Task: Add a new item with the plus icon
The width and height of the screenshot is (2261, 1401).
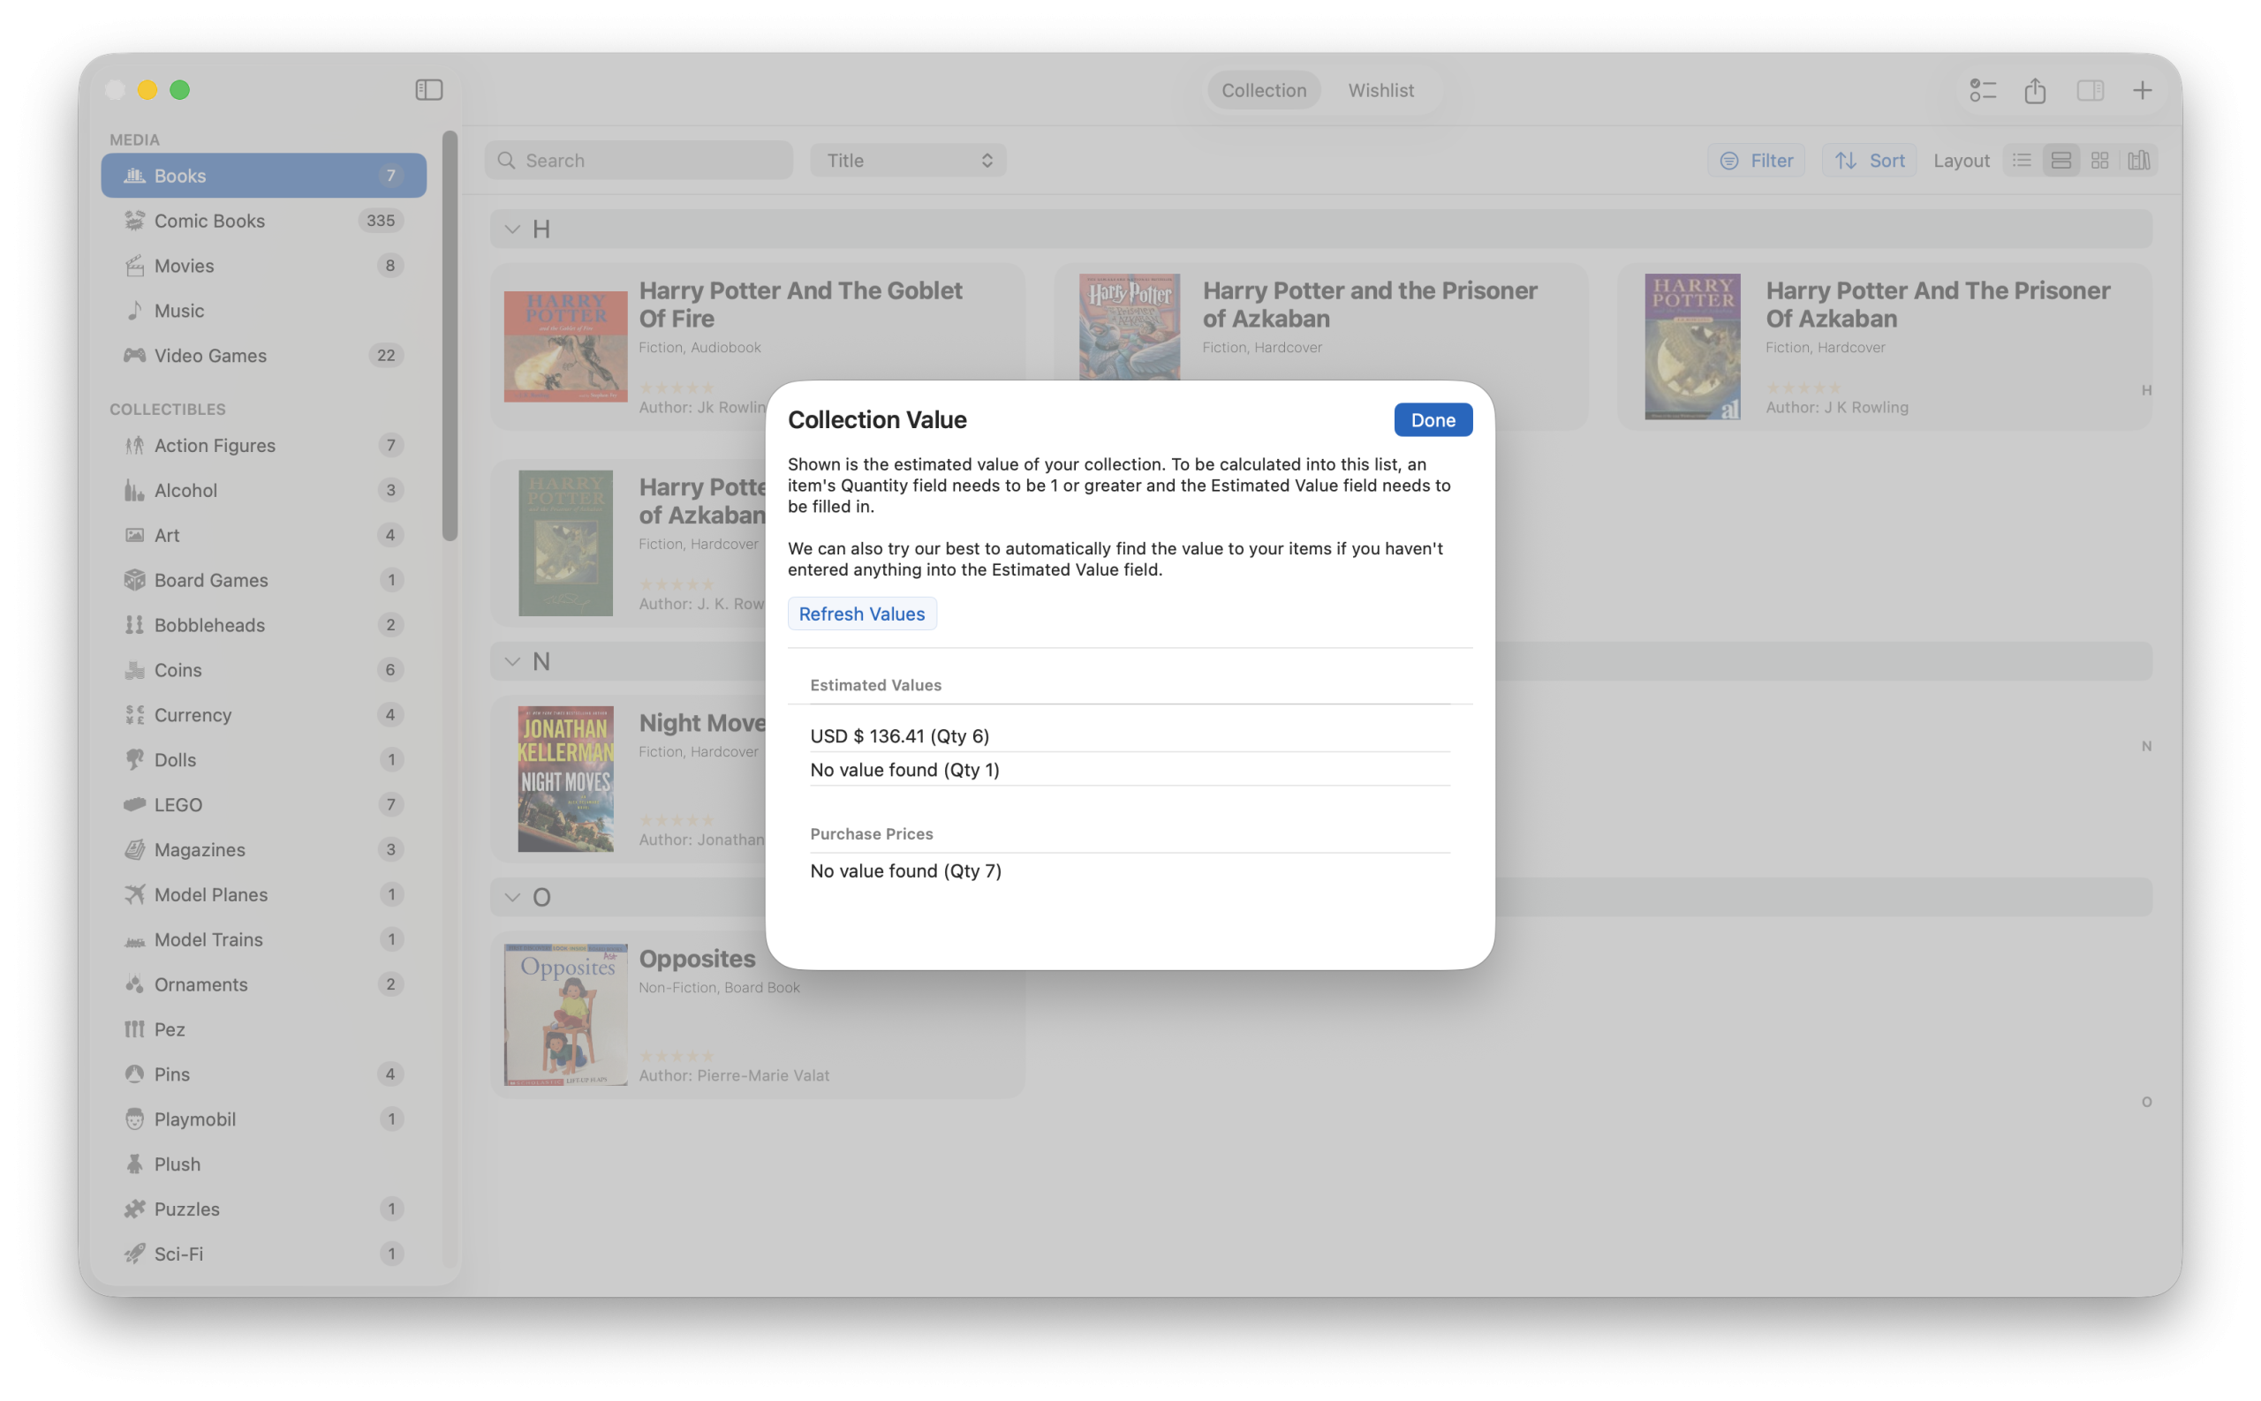Action: tap(2143, 90)
